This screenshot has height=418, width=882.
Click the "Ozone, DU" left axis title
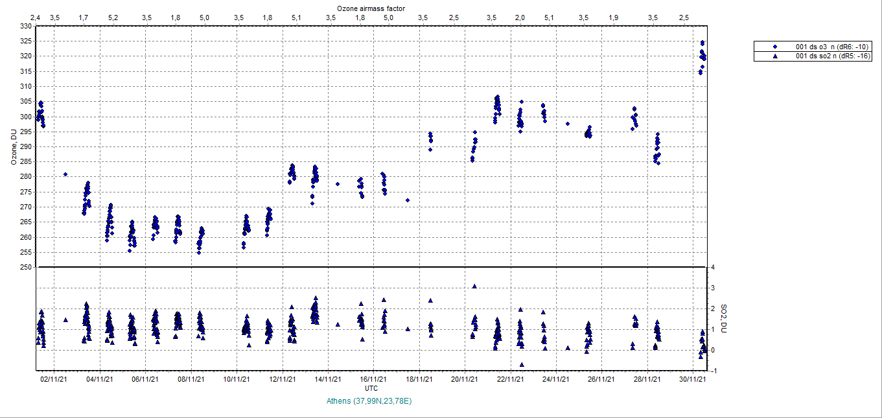(x=14, y=147)
